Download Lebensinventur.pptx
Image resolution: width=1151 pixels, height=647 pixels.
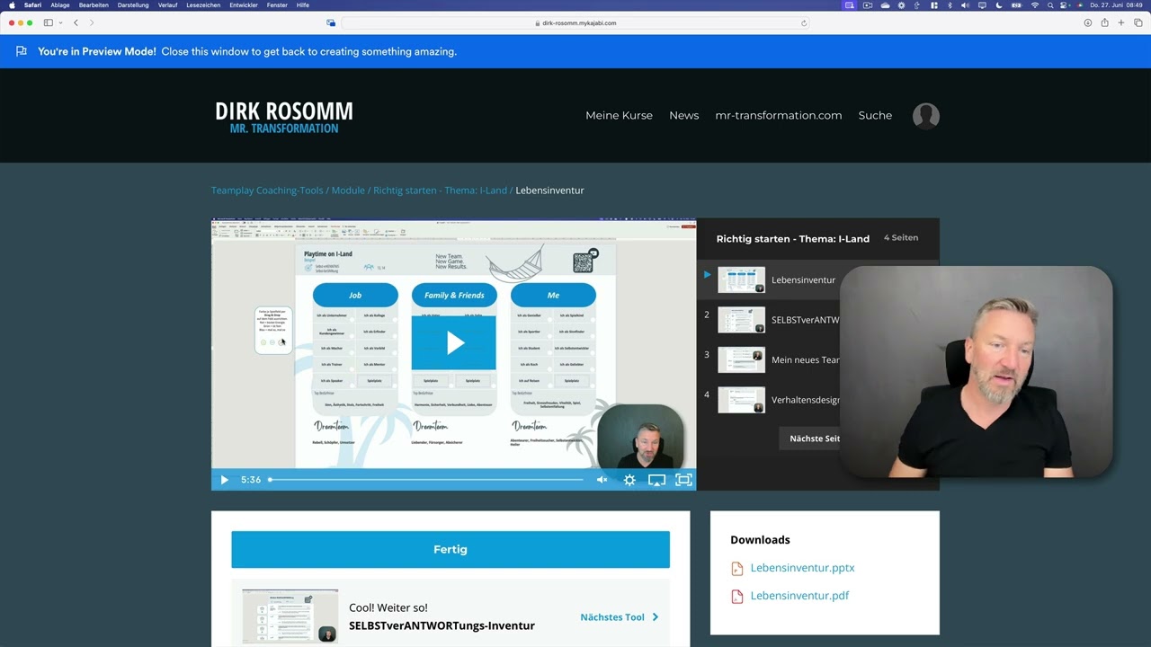pos(802,568)
